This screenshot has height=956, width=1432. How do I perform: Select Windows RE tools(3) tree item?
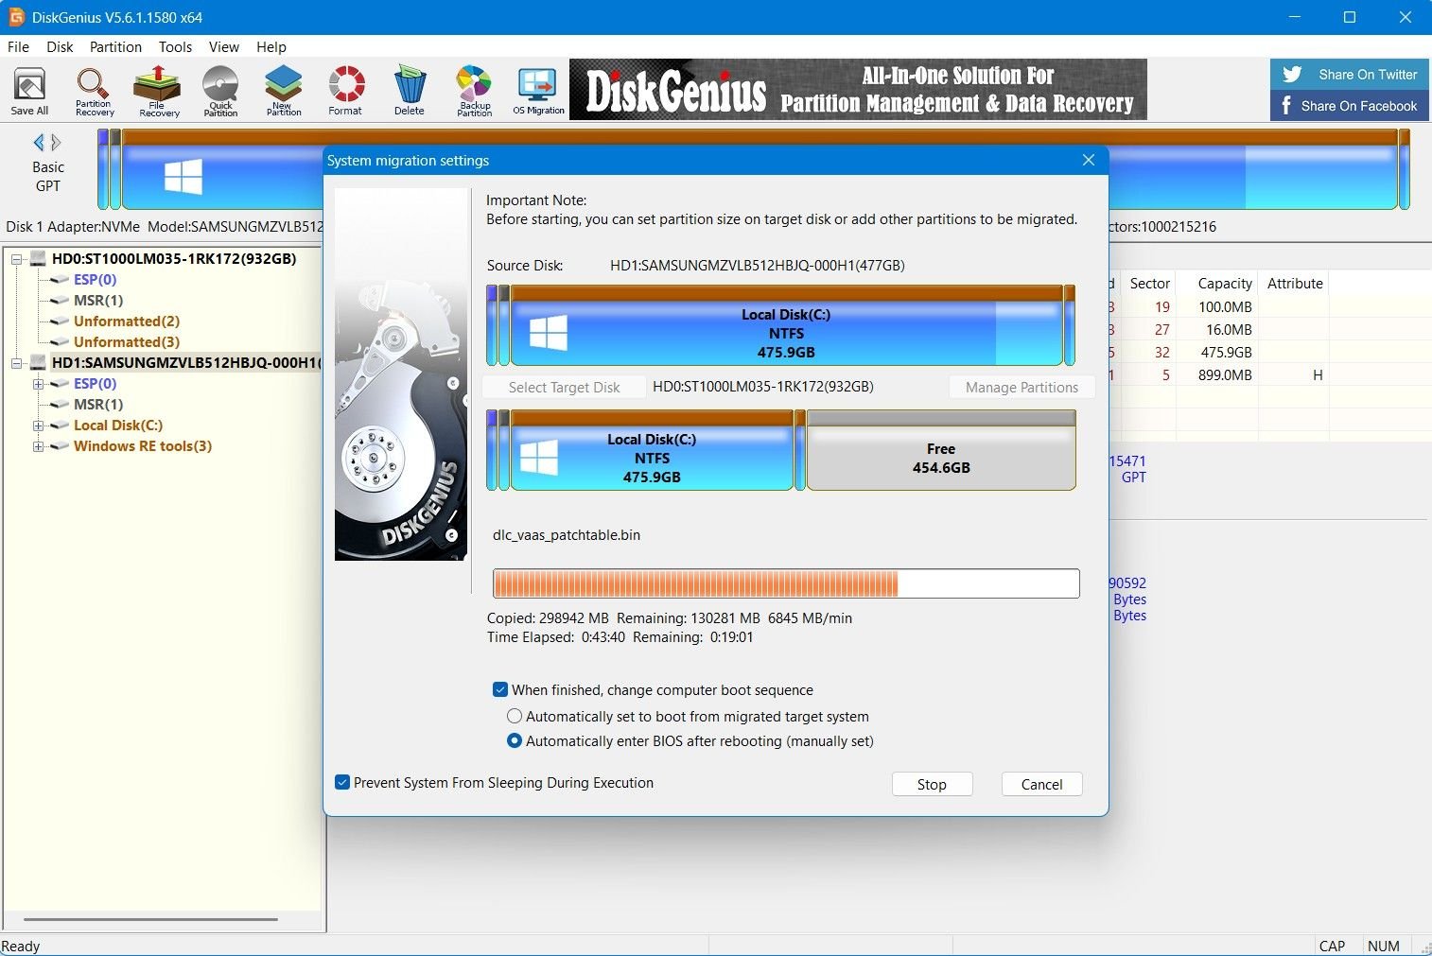tap(143, 446)
